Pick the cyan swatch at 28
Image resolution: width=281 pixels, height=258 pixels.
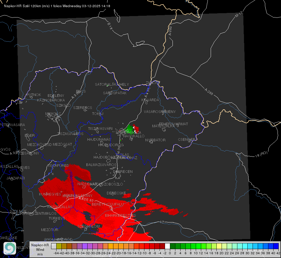(x=245, y=246)
